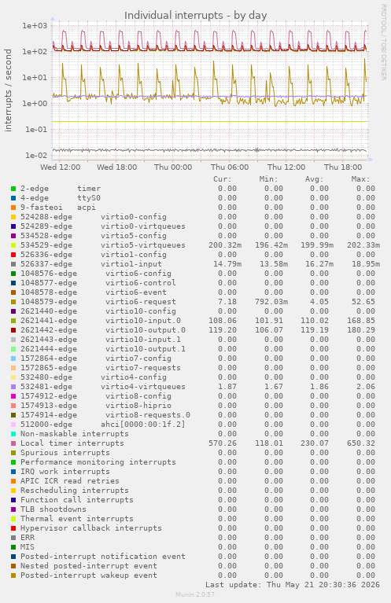Click the cyan Non-maskable interrupts swatch
391x603 pixels.
(x=13, y=434)
